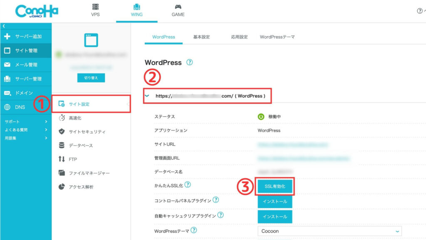Image resolution: width=426 pixels, height=240 pixels.
Task: Click the site window icon above domain
Action: (91, 40)
